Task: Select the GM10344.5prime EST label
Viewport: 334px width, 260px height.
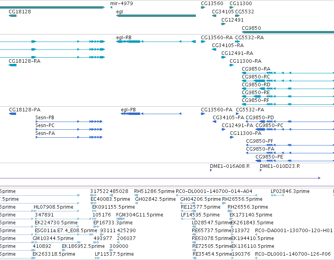Action: click(x=53, y=238)
